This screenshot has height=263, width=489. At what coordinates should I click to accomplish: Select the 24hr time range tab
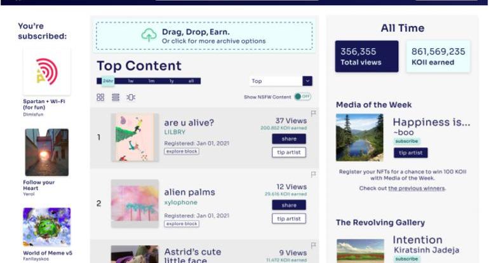pos(107,81)
